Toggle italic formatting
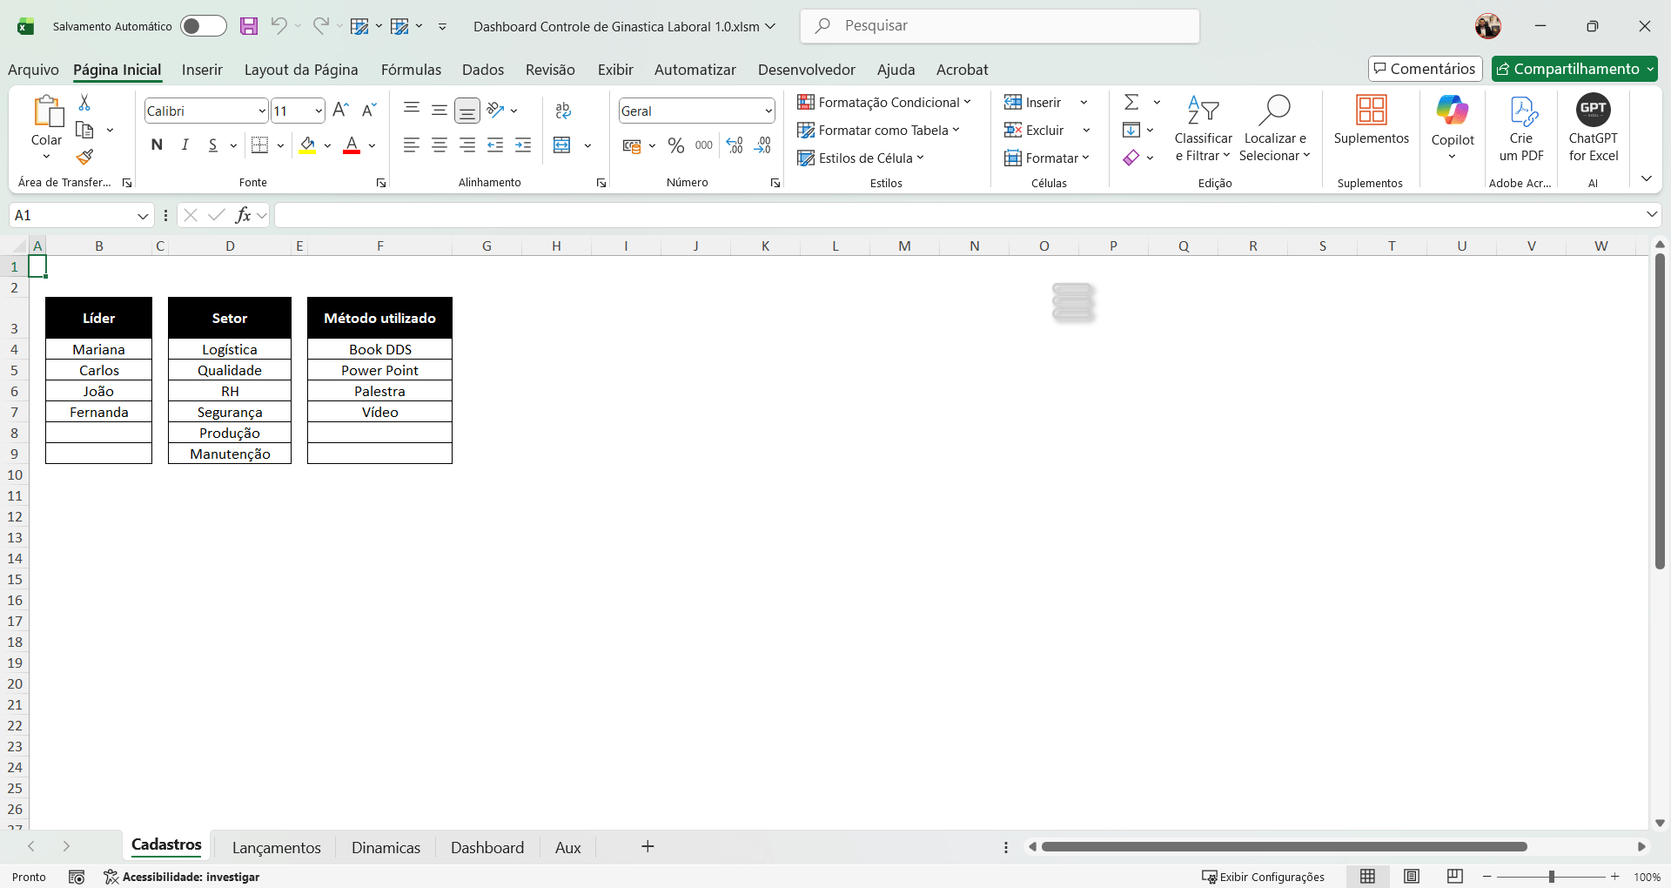The height and width of the screenshot is (888, 1671). point(185,145)
